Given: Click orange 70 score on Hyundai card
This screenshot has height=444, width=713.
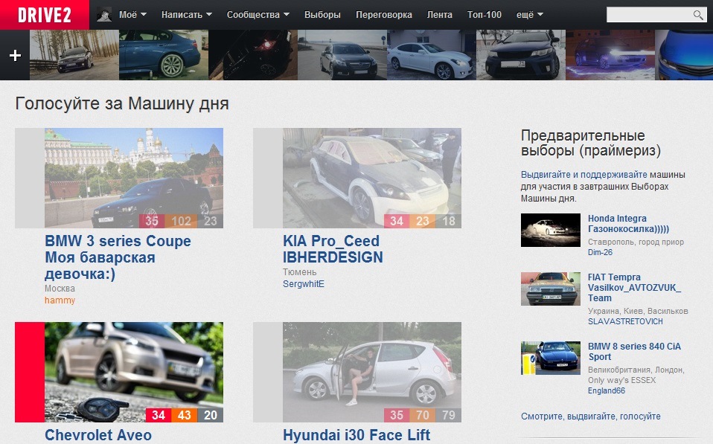Looking at the screenshot, I should [423, 416].
